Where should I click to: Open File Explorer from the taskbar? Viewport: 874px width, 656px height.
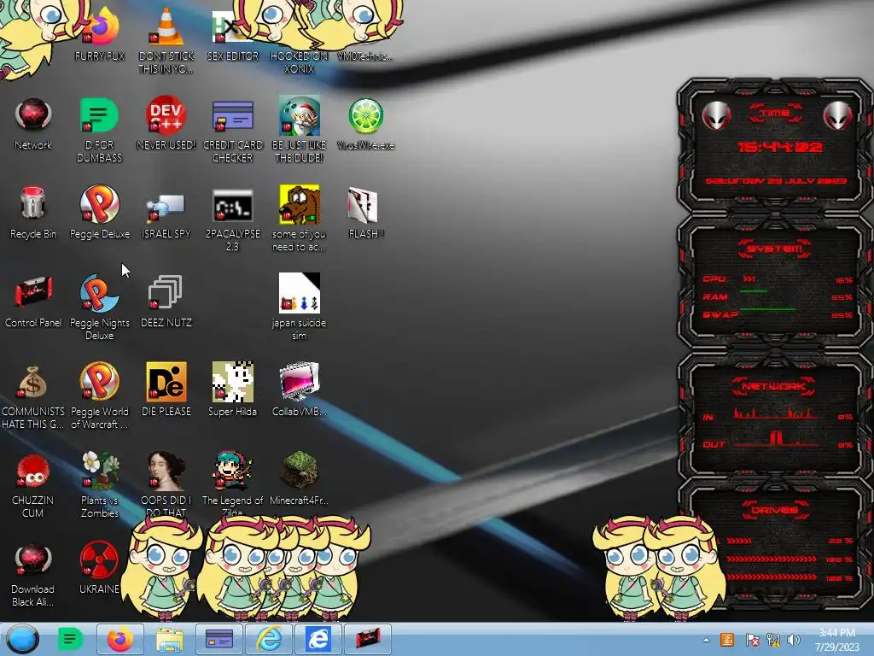click(170, 639)
